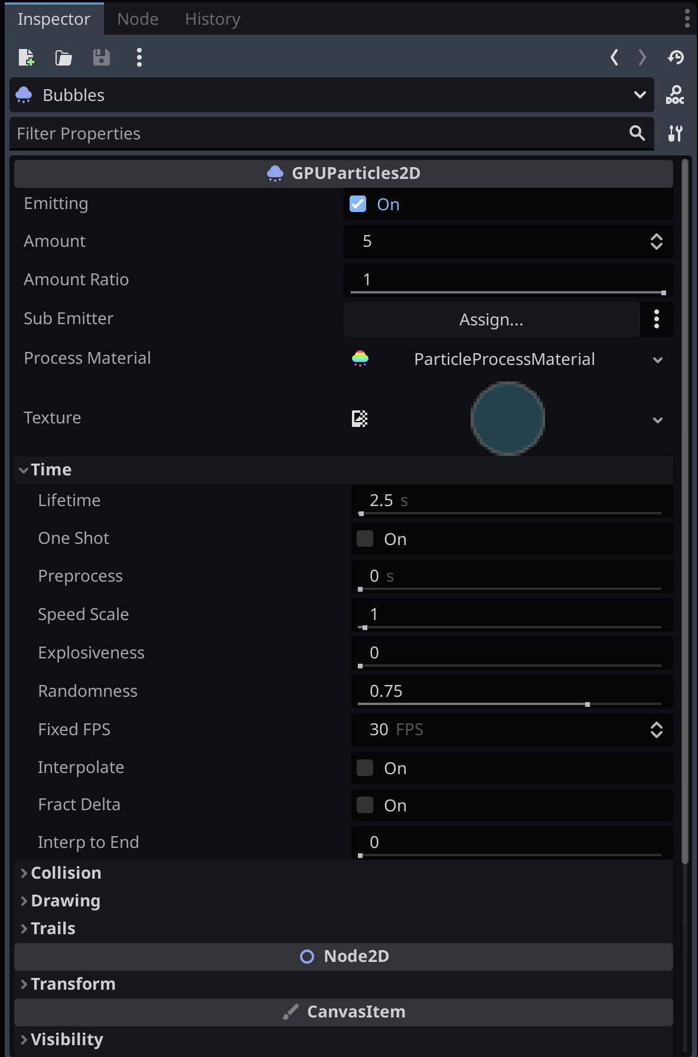
Task: Open the load resource folder icon
Action: coord(64,57)
